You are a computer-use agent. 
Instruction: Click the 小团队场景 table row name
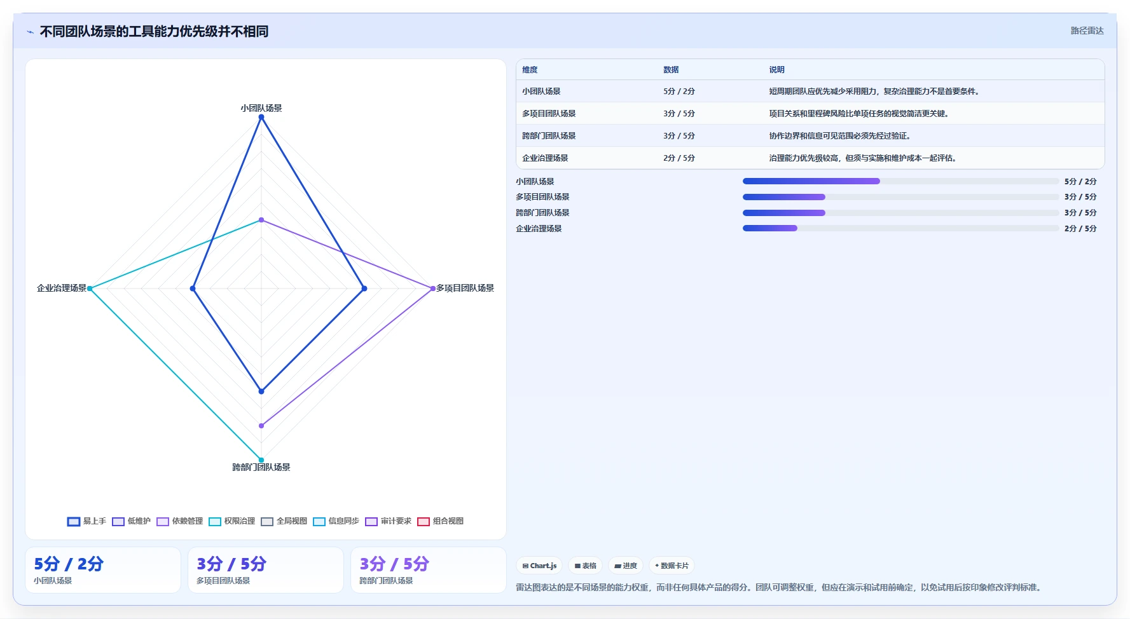pos(541,92)
